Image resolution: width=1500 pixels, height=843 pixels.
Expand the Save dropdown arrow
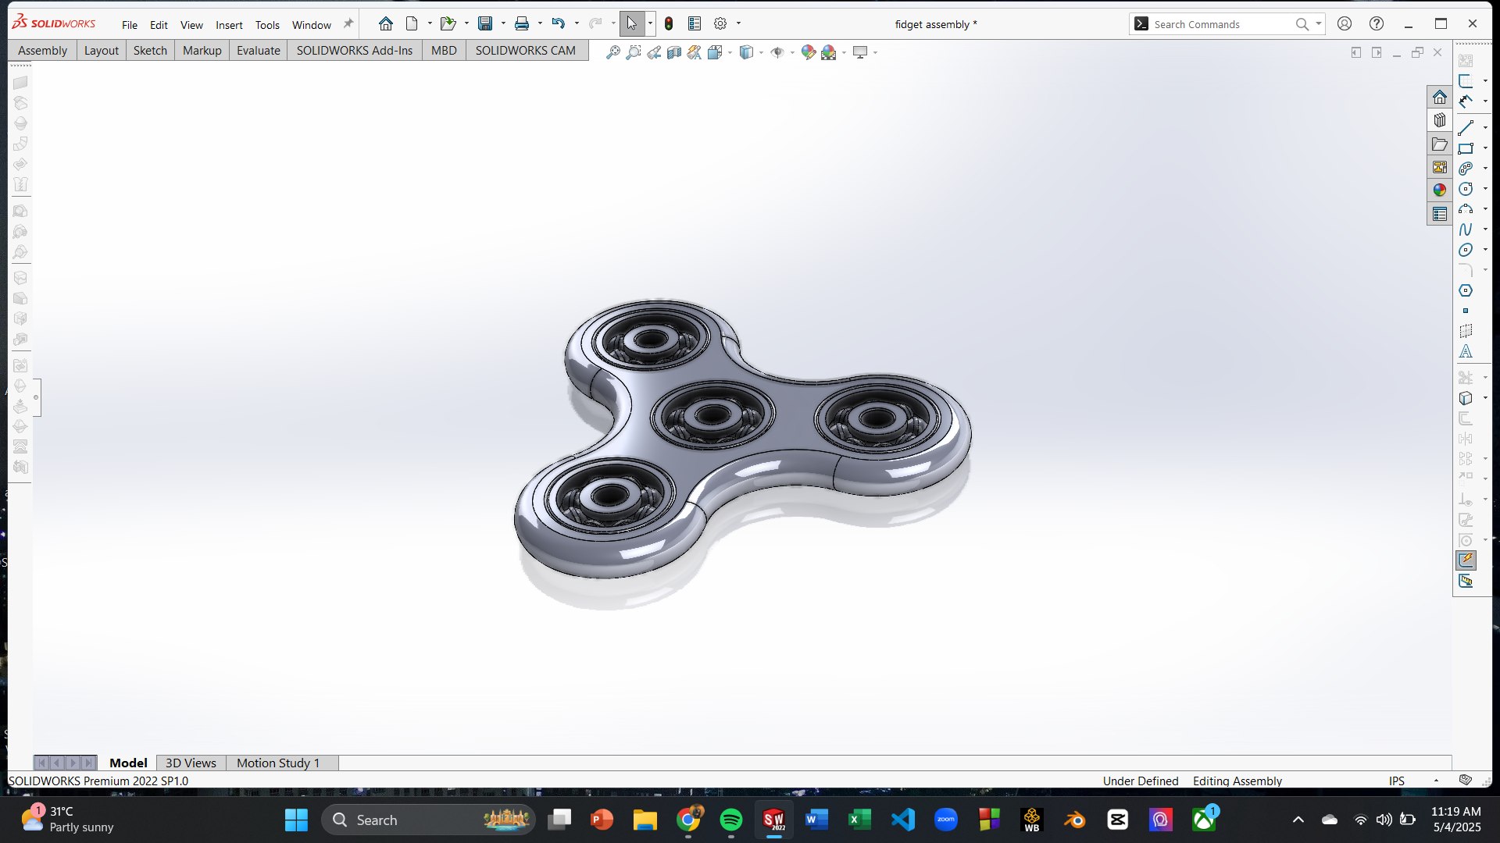pyautogui.click(x=503, y=24)
